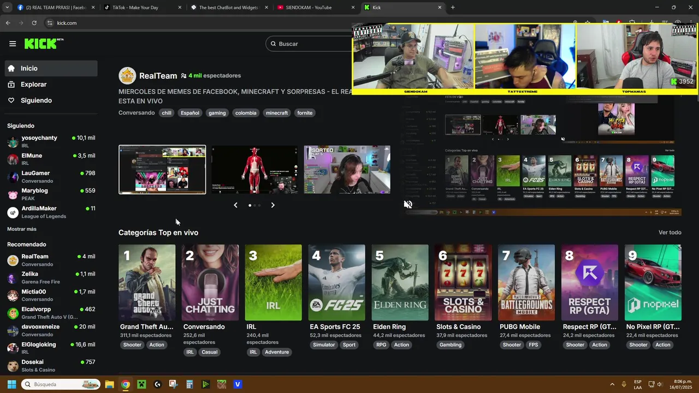Select the SORTEO stream thumbnail
699x393 pixels.
pyautogui.click(x=347, y=170)
